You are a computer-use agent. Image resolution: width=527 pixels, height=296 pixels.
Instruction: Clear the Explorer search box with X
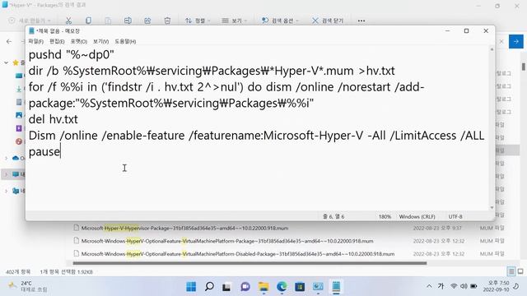(501, 42)
